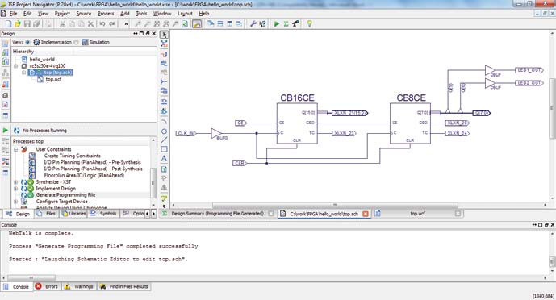556x300 pixels.
Task: Click the CB8CE counter symbol in the schematic
Action: tap(410, 123)
